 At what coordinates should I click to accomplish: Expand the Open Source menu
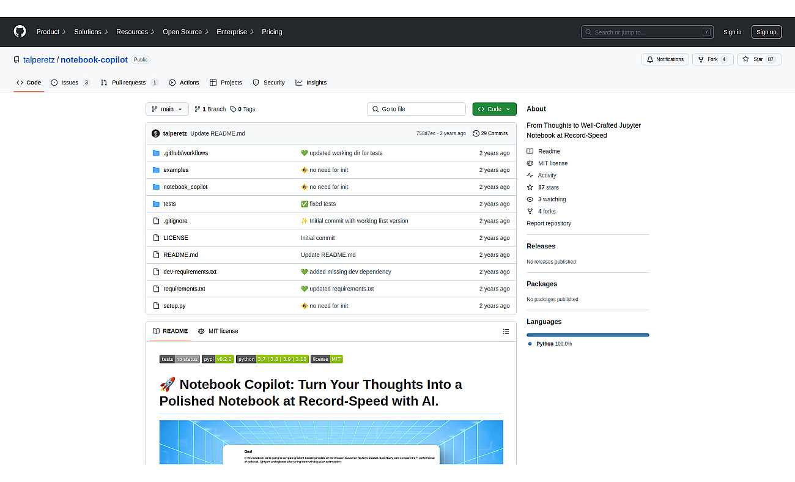click(x=185, y=32)
